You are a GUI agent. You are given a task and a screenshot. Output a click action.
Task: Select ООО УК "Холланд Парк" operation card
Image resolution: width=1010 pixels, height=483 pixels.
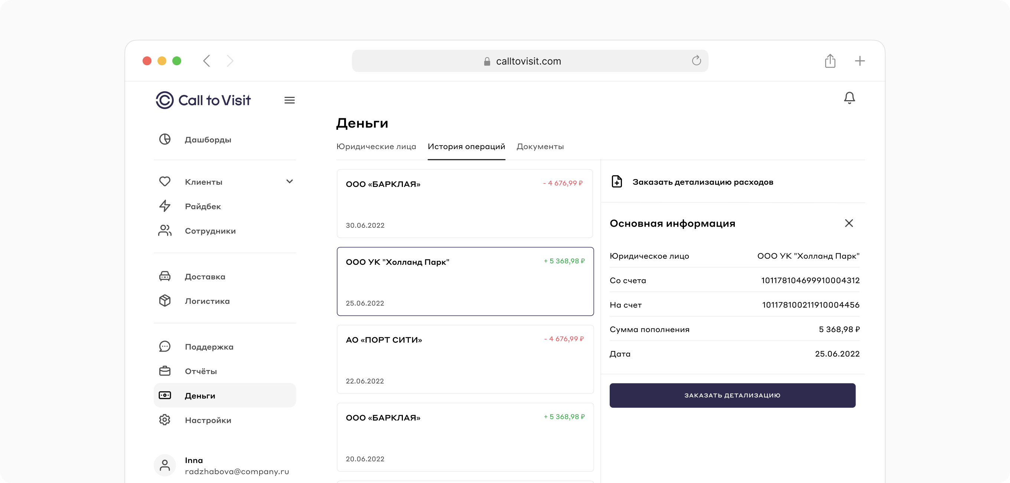pyautogui.click(x=465, y=282)
